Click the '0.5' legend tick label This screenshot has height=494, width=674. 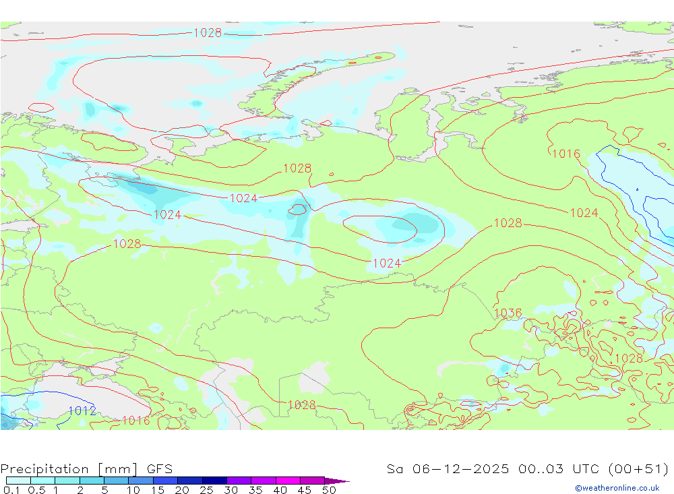pyautogui.click(x=36, y=490)
